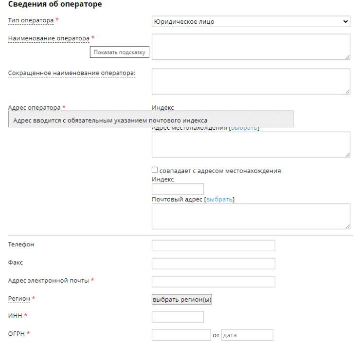Click the ОГРН number input field
This screenshot has height=345, width=359.
click(x=181, y=335)
